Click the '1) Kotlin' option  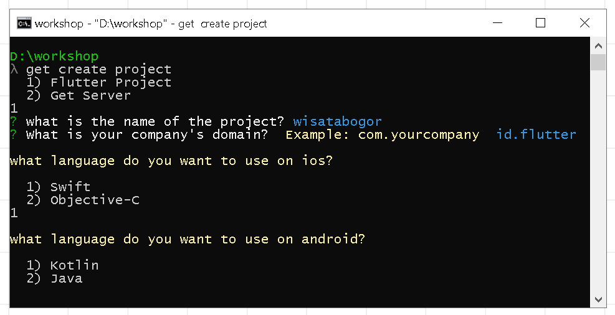click(x=62, y=265)
